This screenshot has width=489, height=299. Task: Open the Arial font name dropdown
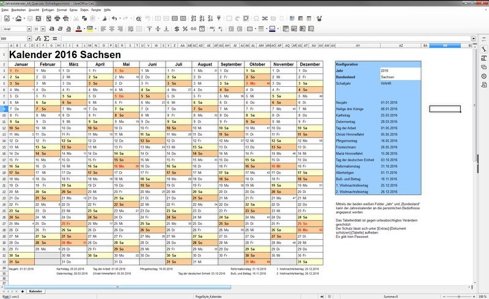point(29,29)
